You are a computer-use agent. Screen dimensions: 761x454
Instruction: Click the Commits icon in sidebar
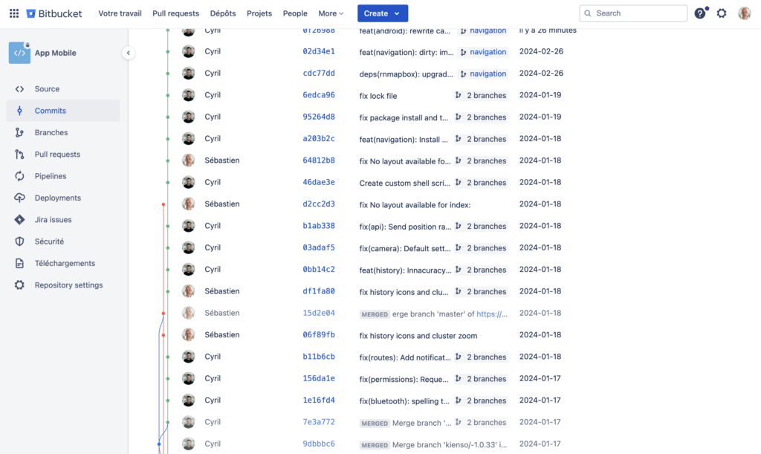coord(19,111)
